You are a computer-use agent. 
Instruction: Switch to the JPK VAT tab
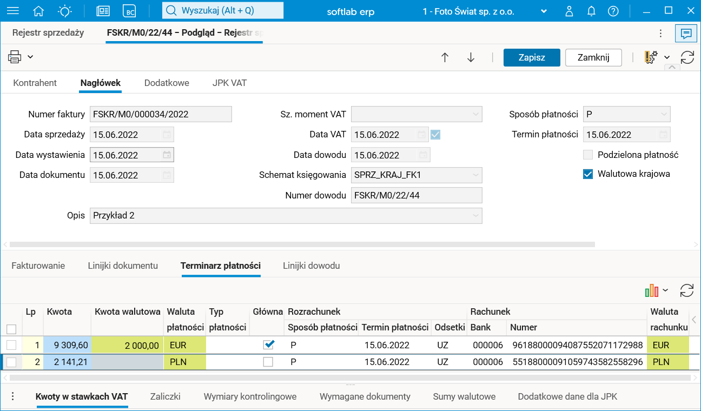(x=230, y=83)
